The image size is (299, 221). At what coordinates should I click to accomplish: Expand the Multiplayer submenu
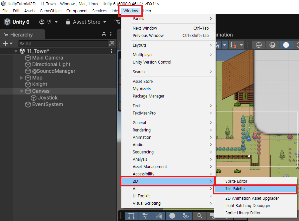pyautogui.click(x=168, y=55)
